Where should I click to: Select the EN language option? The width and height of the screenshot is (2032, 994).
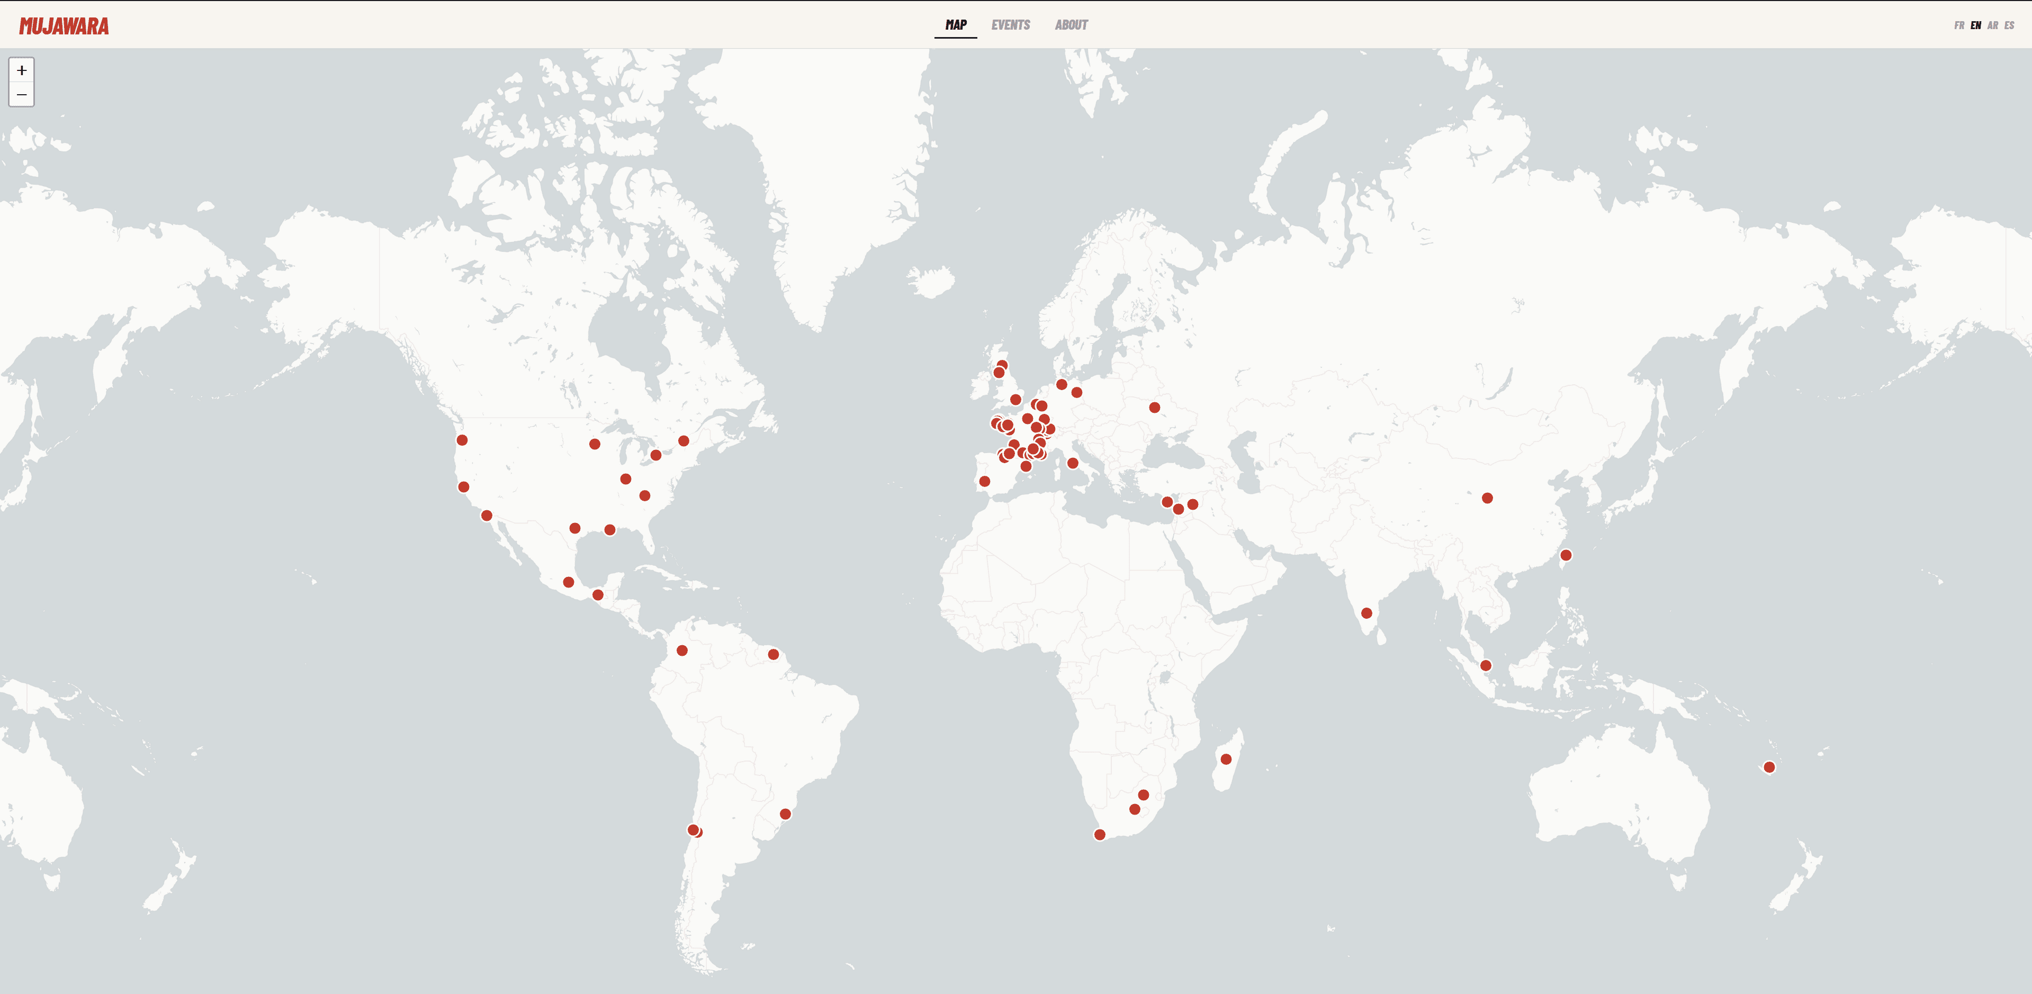coord(1975,25)
